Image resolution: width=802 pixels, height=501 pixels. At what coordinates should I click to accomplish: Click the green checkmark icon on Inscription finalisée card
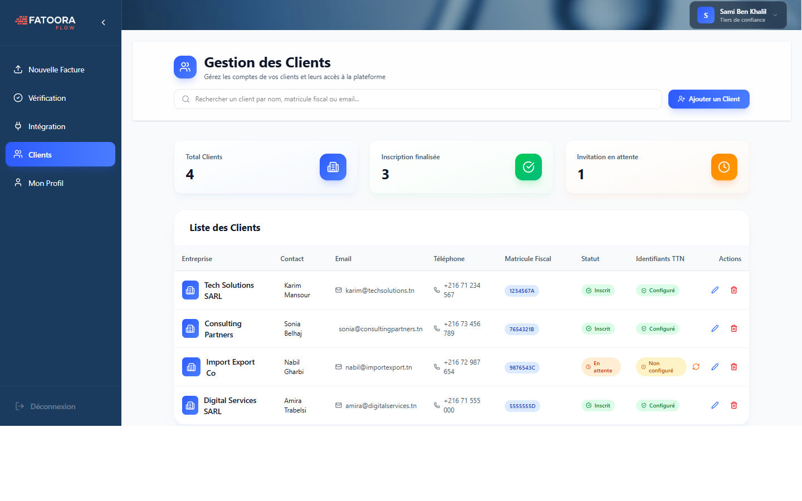tap(528, 167)
